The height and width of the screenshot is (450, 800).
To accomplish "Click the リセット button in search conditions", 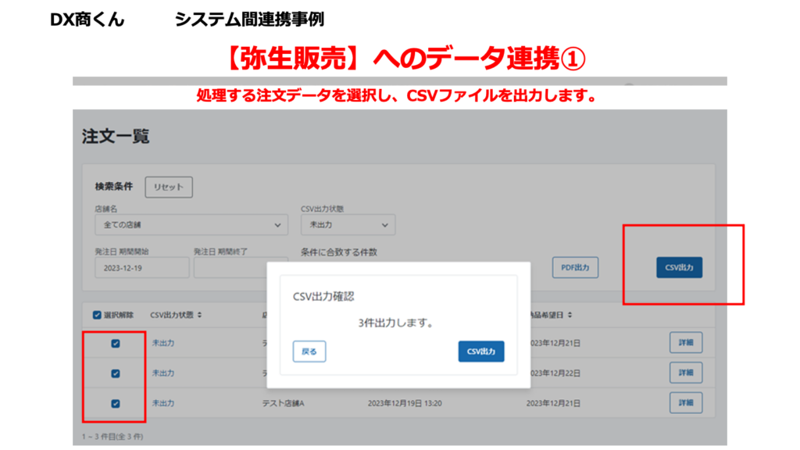I will pyautogui.click(x=169, y=187).
